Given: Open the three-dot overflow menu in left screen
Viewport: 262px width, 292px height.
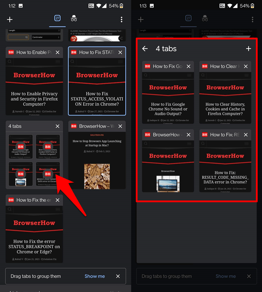Looking at the screenshot, I should pos(121,19).
